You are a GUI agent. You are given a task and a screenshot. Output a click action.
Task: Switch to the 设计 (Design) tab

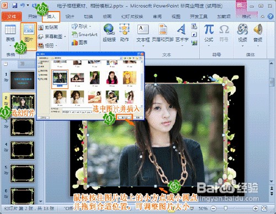click(x=70, y=17)
